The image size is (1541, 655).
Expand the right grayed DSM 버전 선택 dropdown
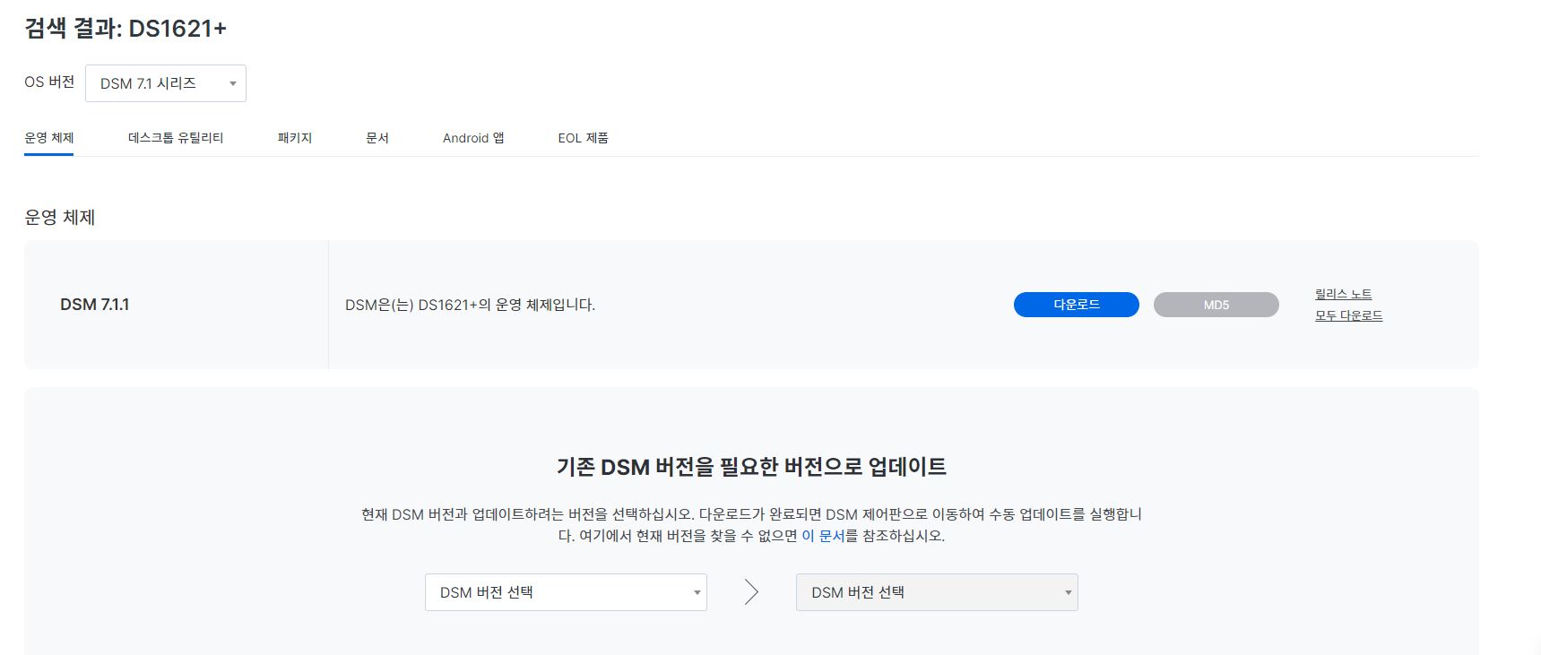(x=937, y=592)
